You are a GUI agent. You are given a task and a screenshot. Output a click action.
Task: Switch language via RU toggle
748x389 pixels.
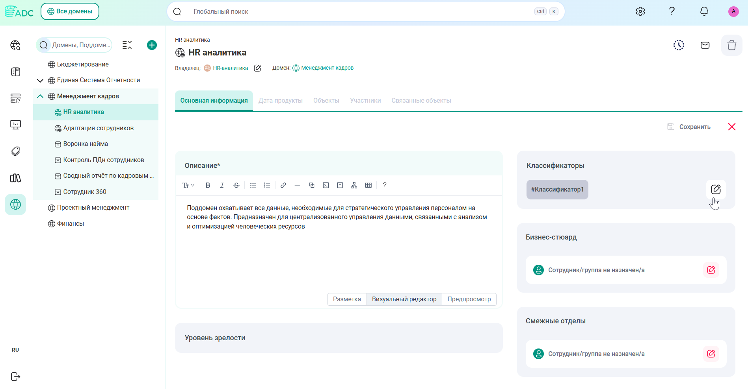(x=15, y=350)
